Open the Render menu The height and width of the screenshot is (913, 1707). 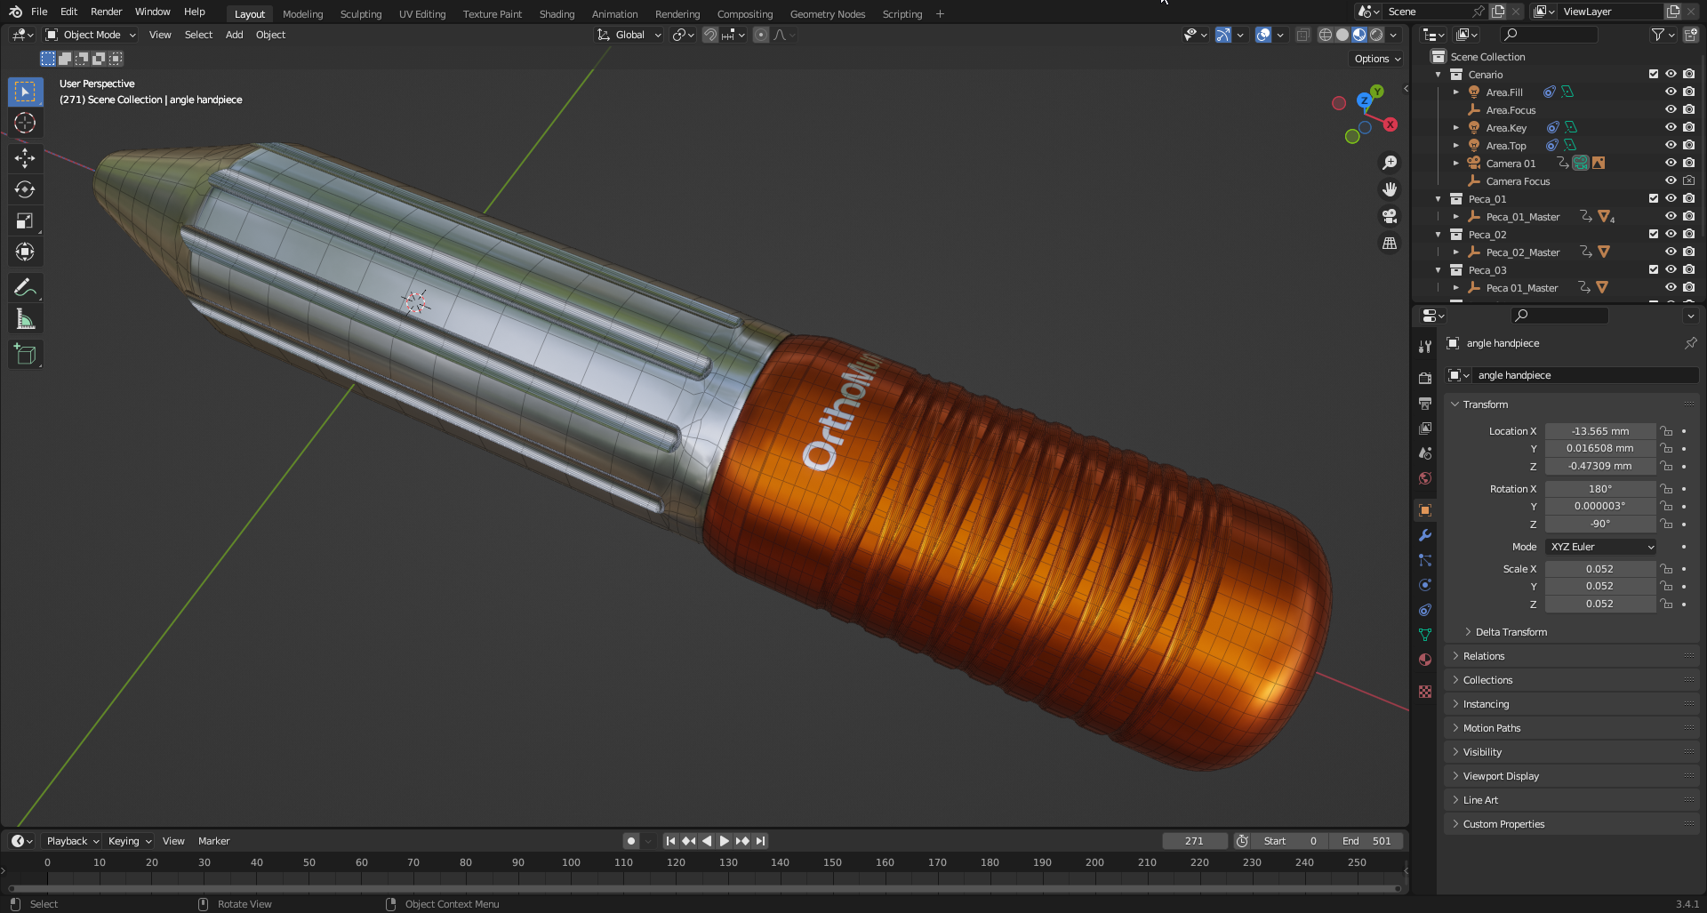(106, 12)
